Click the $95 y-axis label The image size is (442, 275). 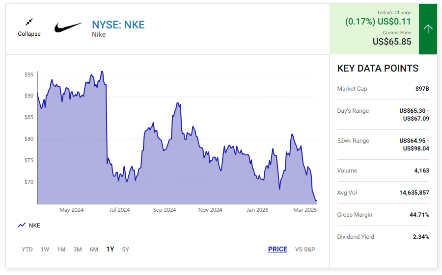[x=29, y=75]
